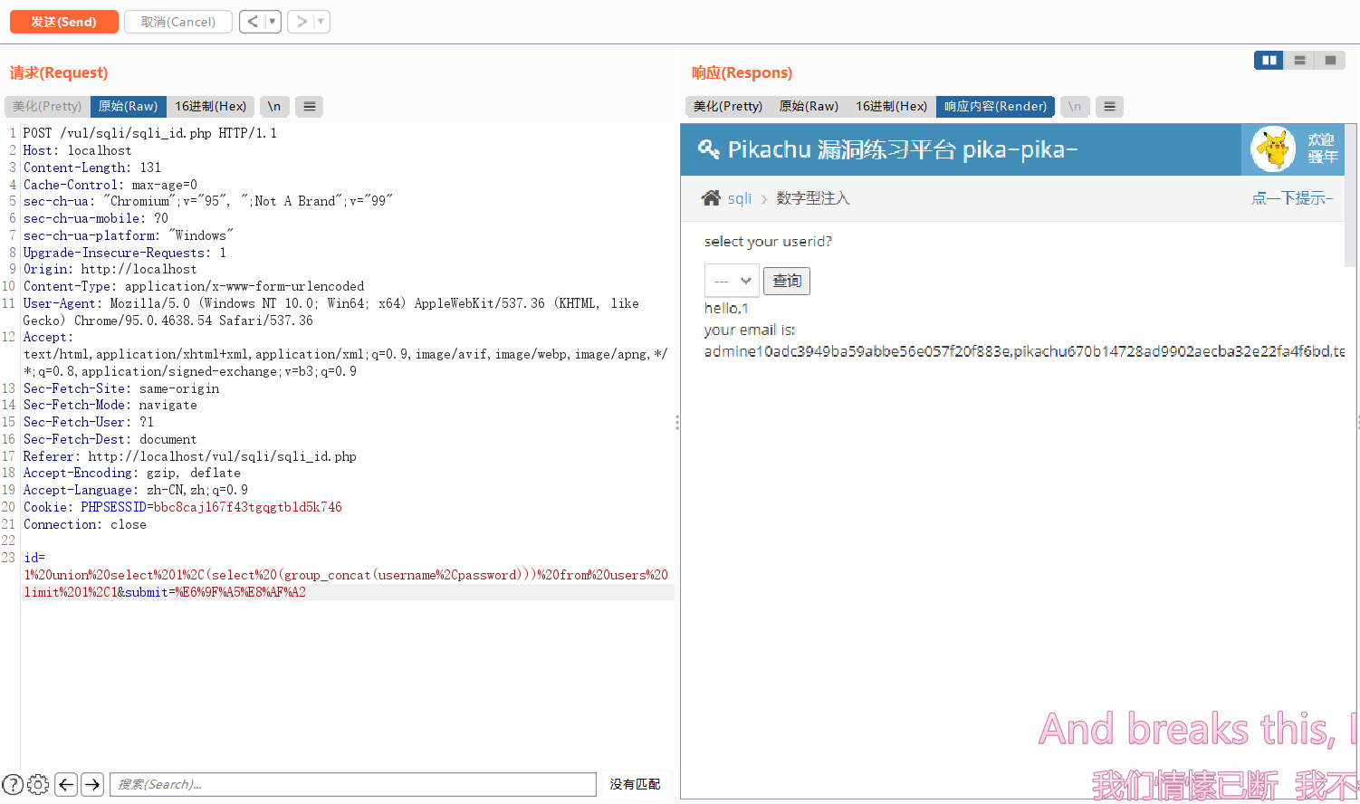Toggle request newline \n display
This screenshot has height=804, width=1360.
[274, 107]
